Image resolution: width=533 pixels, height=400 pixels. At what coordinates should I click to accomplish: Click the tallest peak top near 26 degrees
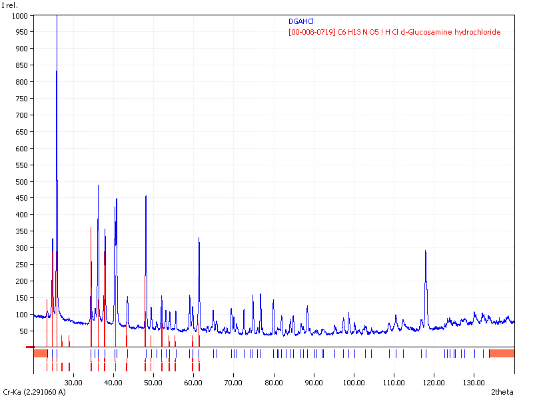pos(57,72)
